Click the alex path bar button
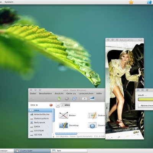The width and height of the screenshot is (153, 153). 65,105
